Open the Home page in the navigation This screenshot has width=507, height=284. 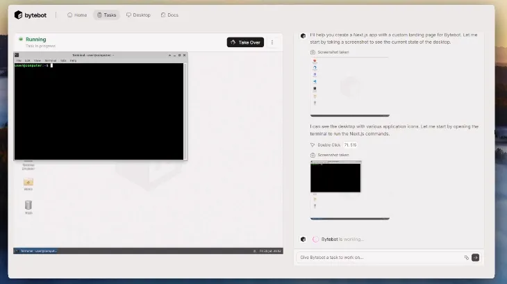click(x=77, y=15)
